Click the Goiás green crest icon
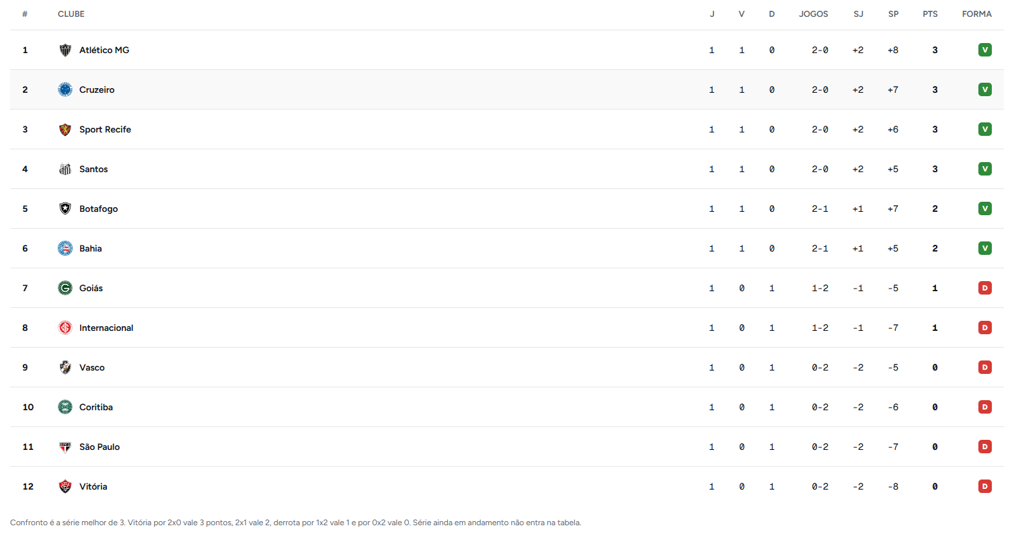Image resolution: width=1012 pixels, height=536 pixels. (65, 288)
